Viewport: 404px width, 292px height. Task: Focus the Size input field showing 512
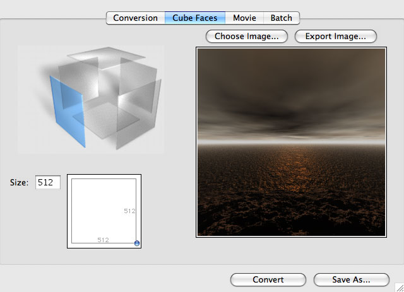48,183
